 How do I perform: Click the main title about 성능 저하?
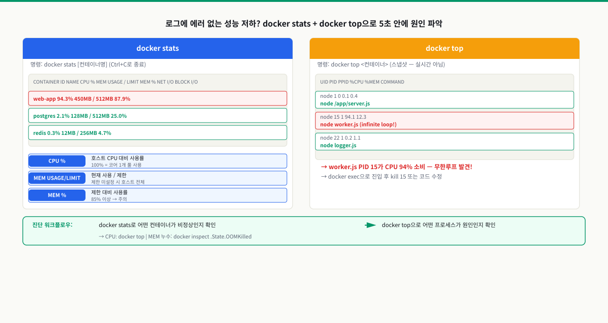tap(304, 23)
